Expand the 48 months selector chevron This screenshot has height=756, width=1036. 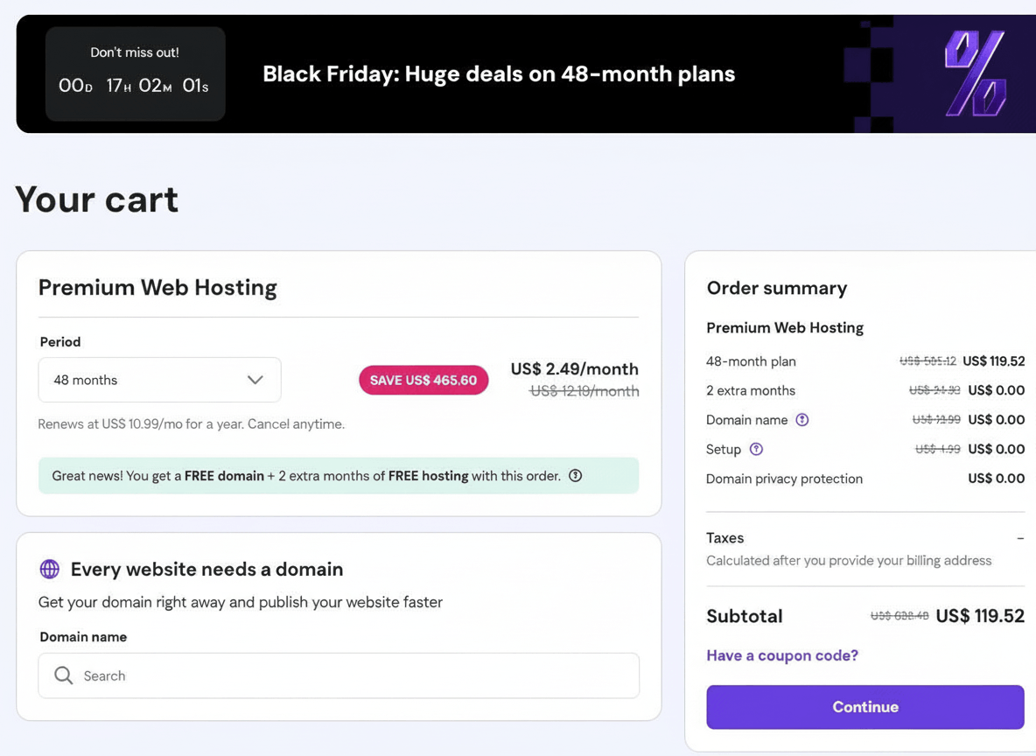point(255,380)
